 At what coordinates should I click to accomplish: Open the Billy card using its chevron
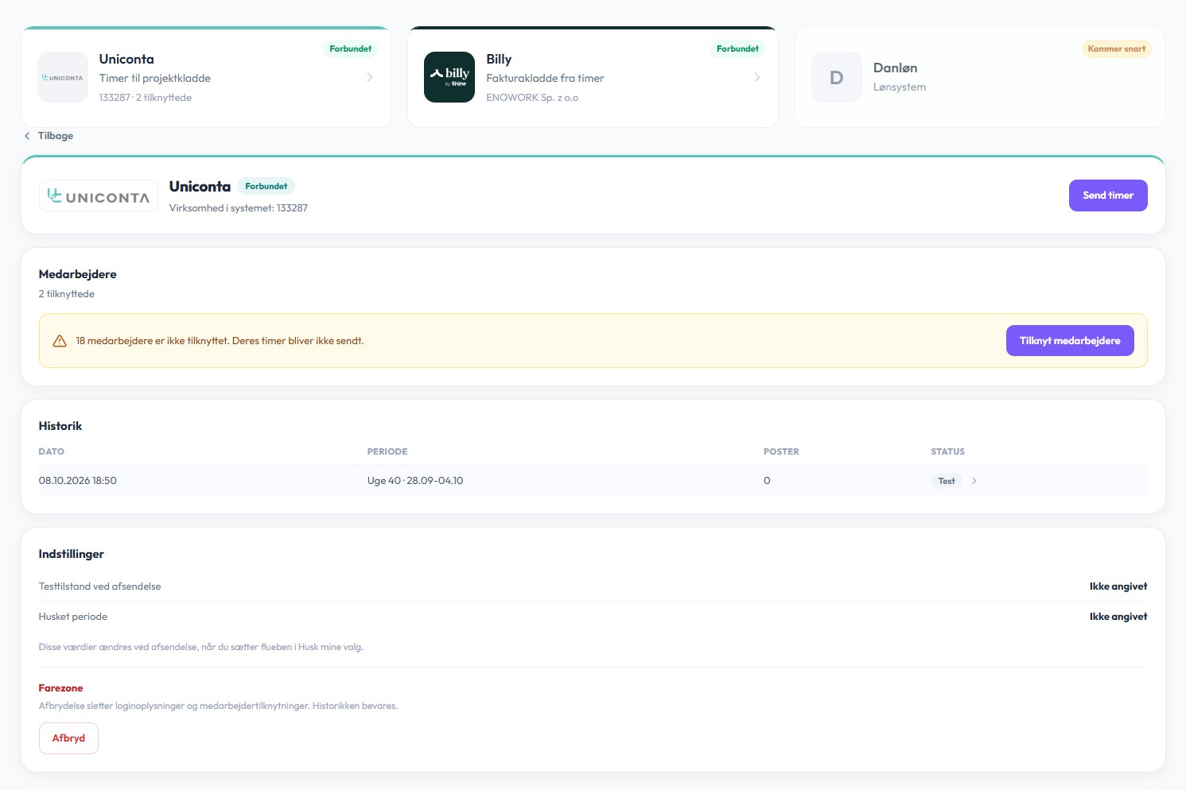756,77
